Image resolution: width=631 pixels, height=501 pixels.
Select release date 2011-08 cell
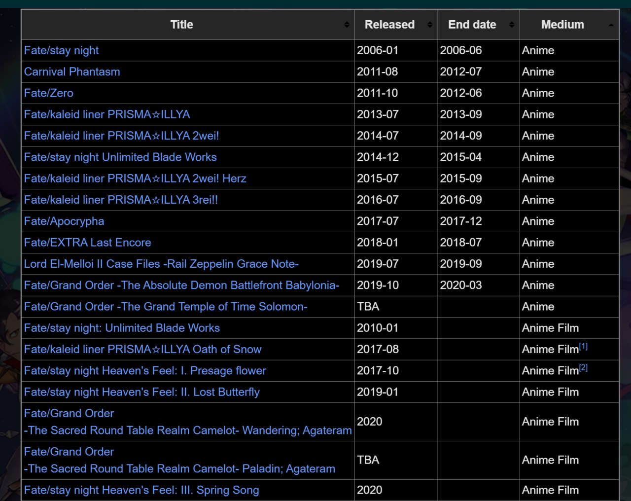pos(396,72)
